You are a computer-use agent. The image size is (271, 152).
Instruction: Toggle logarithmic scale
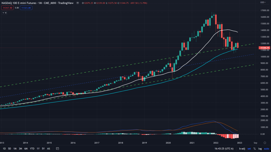click(x=259, y=149)
